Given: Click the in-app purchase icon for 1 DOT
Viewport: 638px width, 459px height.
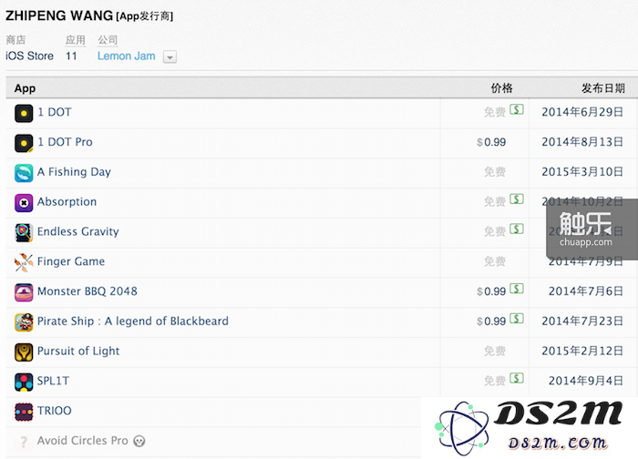Looking at the screenshot, I should coord(517,109).
